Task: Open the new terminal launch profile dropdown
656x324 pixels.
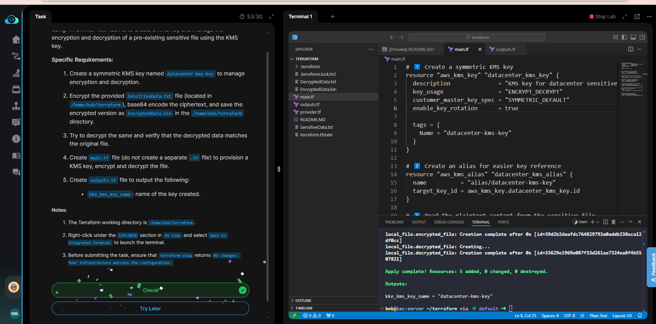Action: (x=598, y=222)
